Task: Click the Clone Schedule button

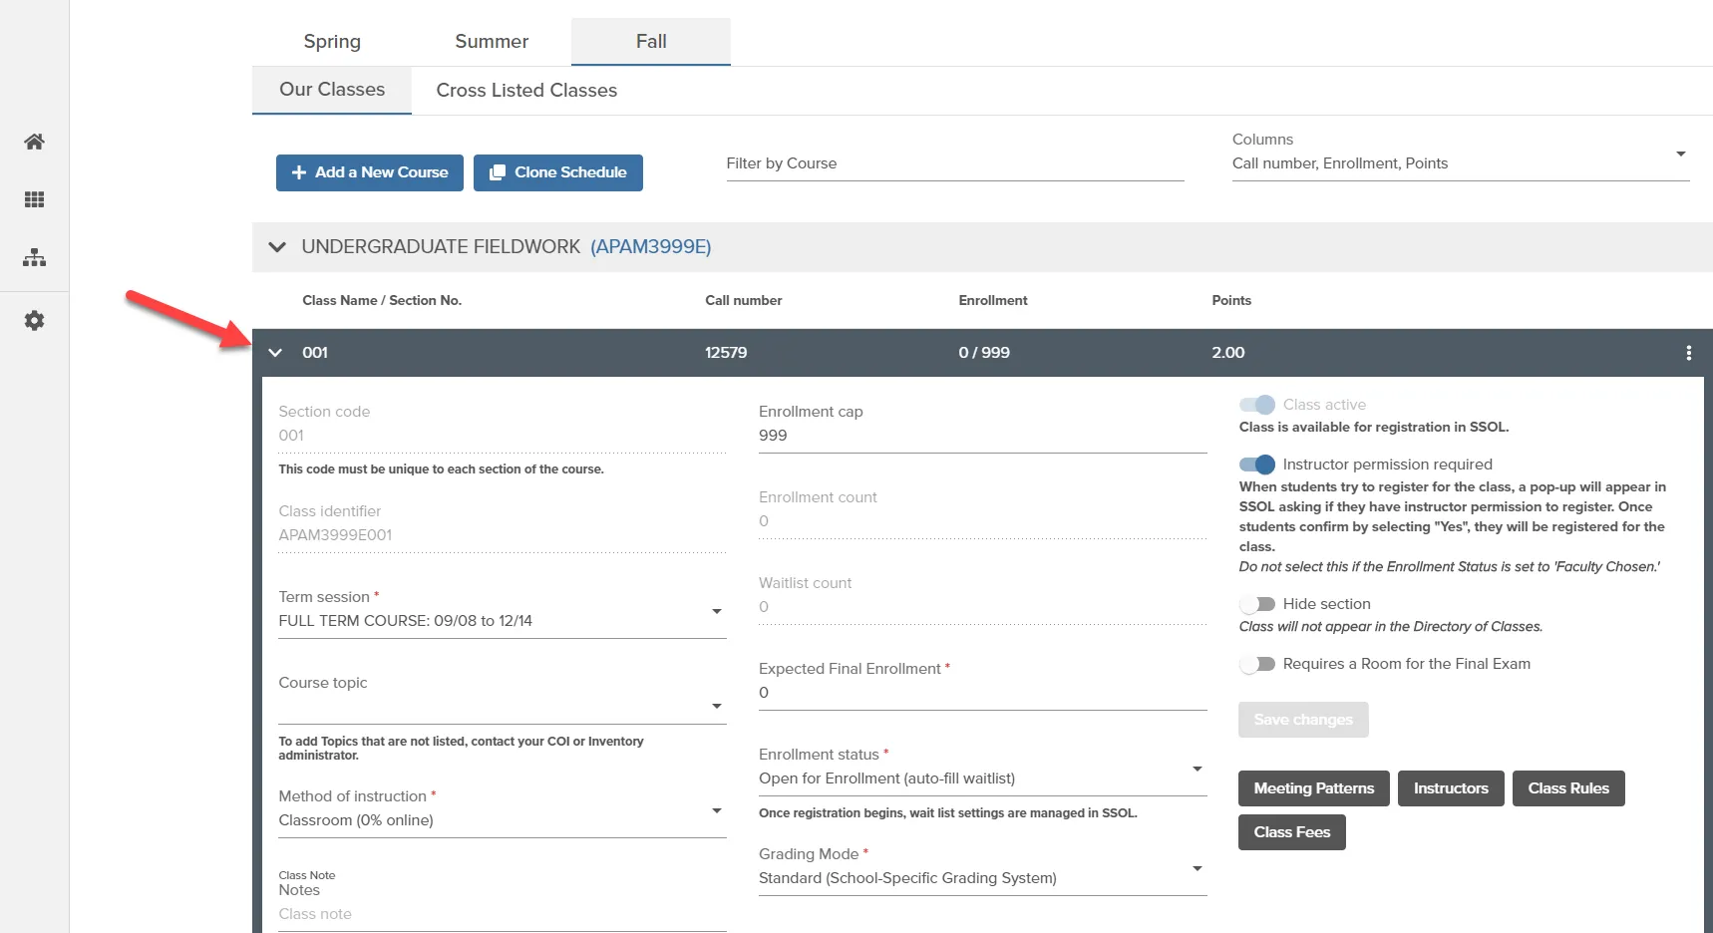Action: pos(558,172)
